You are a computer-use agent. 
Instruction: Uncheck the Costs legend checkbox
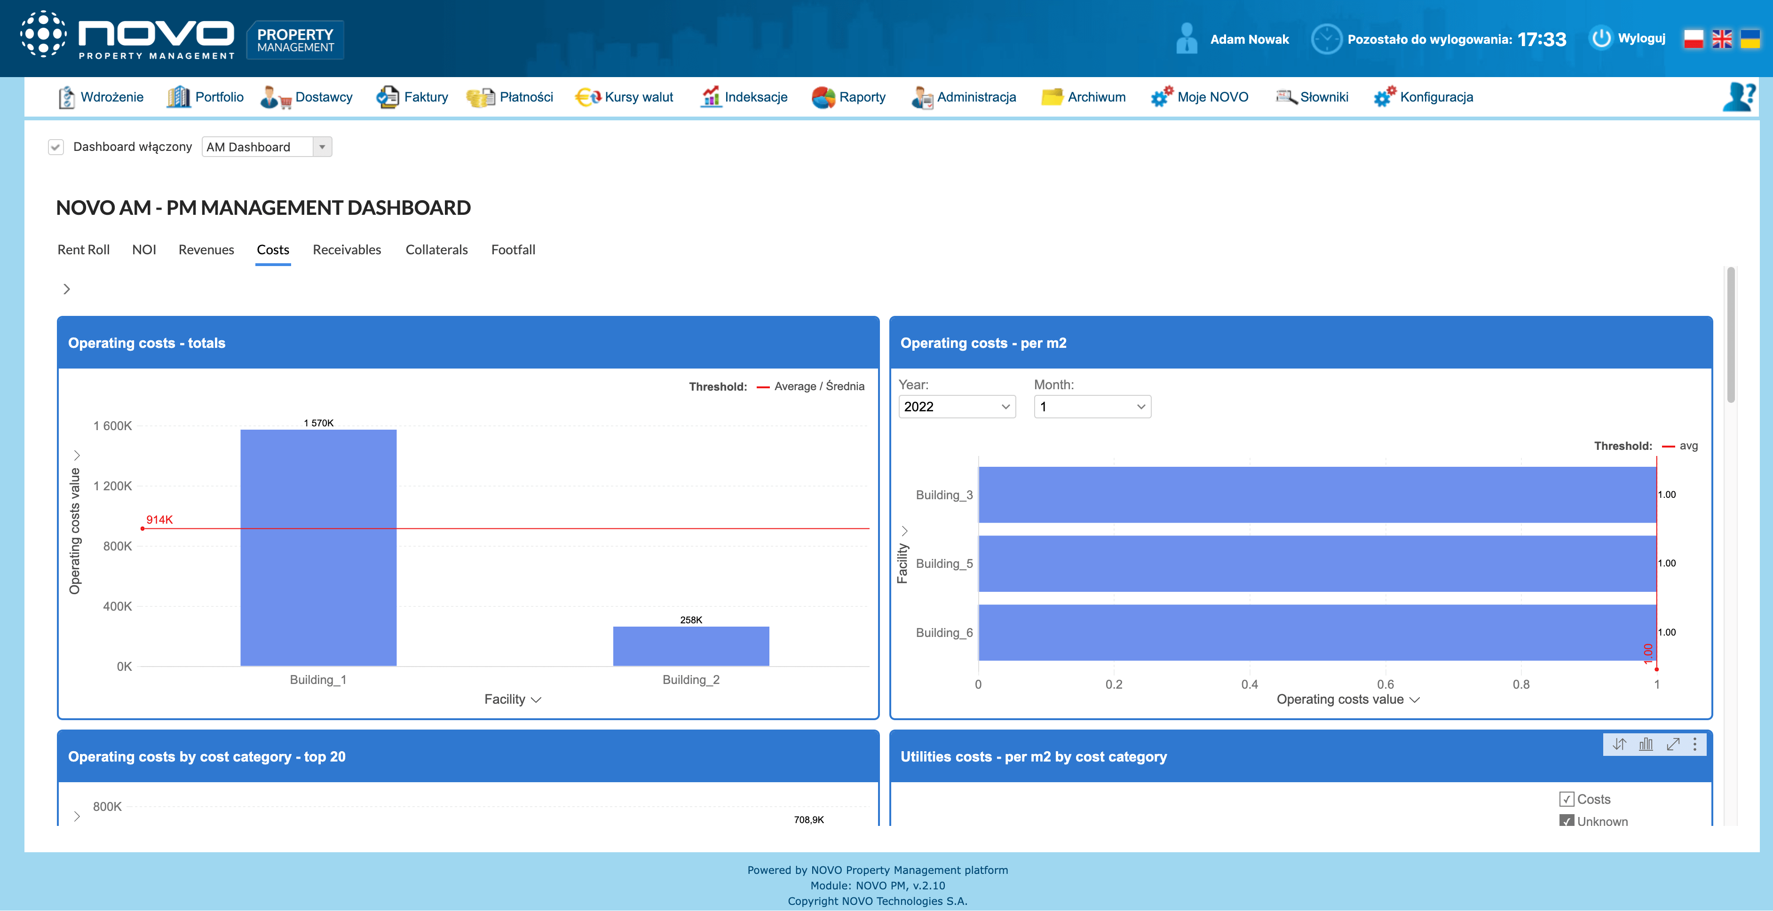point(1567,799)
